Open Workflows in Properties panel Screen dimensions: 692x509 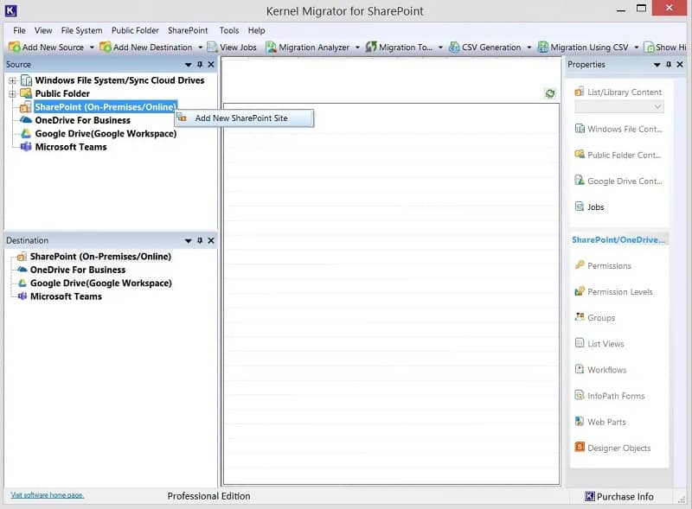[600, 370]
